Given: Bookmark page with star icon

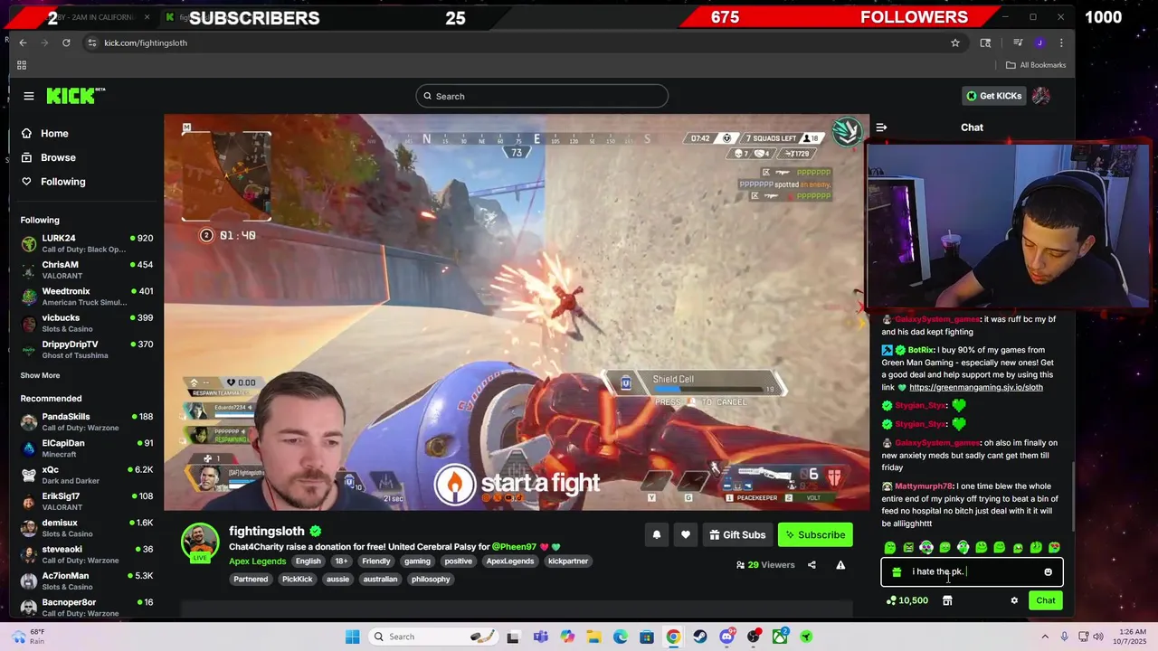Looking at the screenshot, I should click(x=955, y=42).
